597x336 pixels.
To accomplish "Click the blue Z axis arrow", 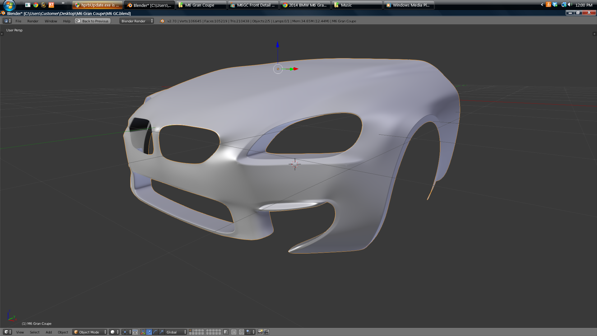I will 278,44.
